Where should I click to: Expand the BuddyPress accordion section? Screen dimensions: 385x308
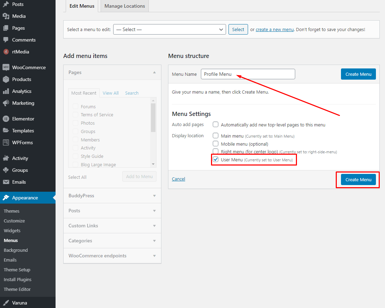pyautogui.click(x=112, y=196)
